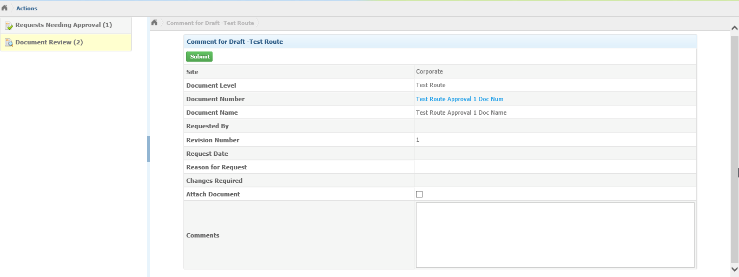This screenshot has height=277, width=739.
Task: Click the Document Name value text
Action: coord(461,113)
